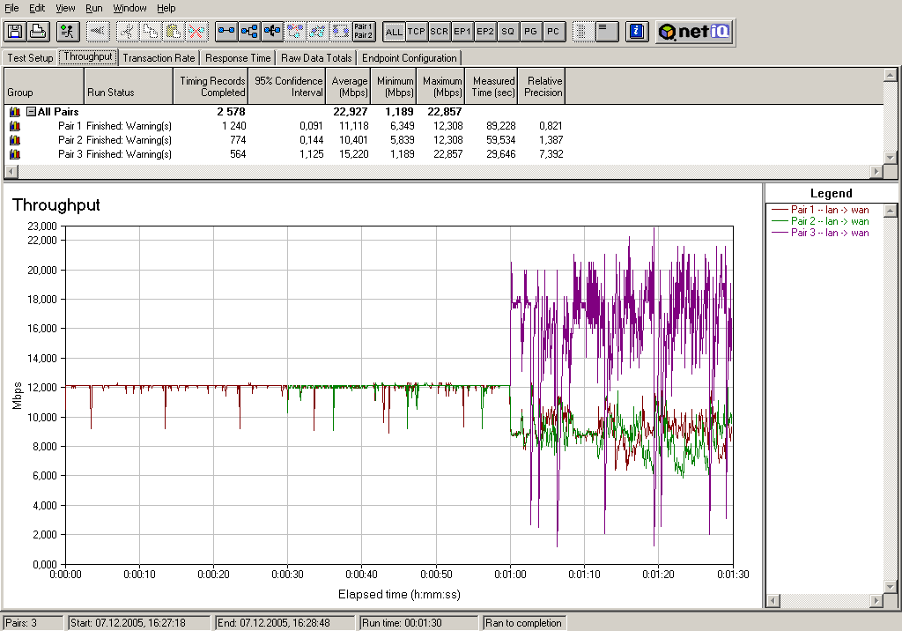Toggle the TCP protocol filter button
902x631 pixels.
pos(417,32)
